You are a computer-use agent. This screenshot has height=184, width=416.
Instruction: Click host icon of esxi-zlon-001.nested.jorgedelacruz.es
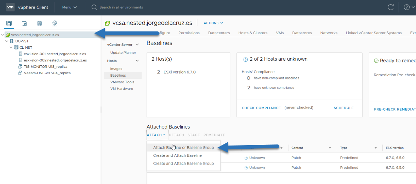[21, 54]
